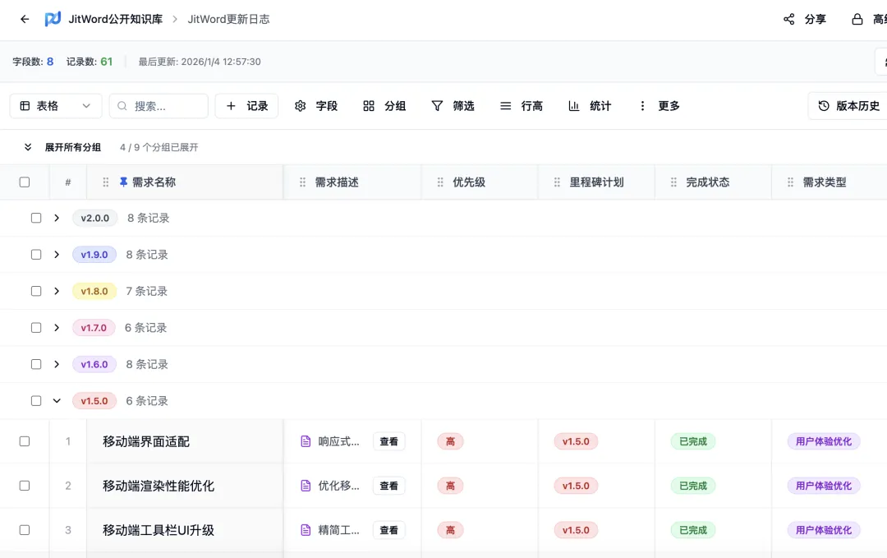
Task: Click 用户体验优化 tag in row 3
Action: pyautogui.click(x=824, y=530)
